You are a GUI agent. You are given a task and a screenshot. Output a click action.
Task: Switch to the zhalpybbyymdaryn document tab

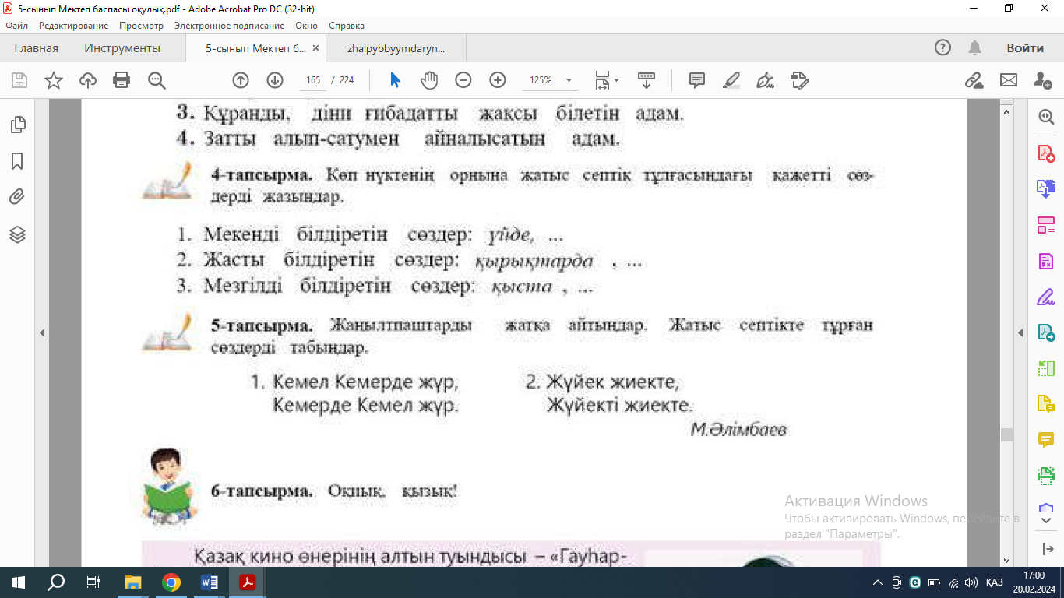coord(396,48)
